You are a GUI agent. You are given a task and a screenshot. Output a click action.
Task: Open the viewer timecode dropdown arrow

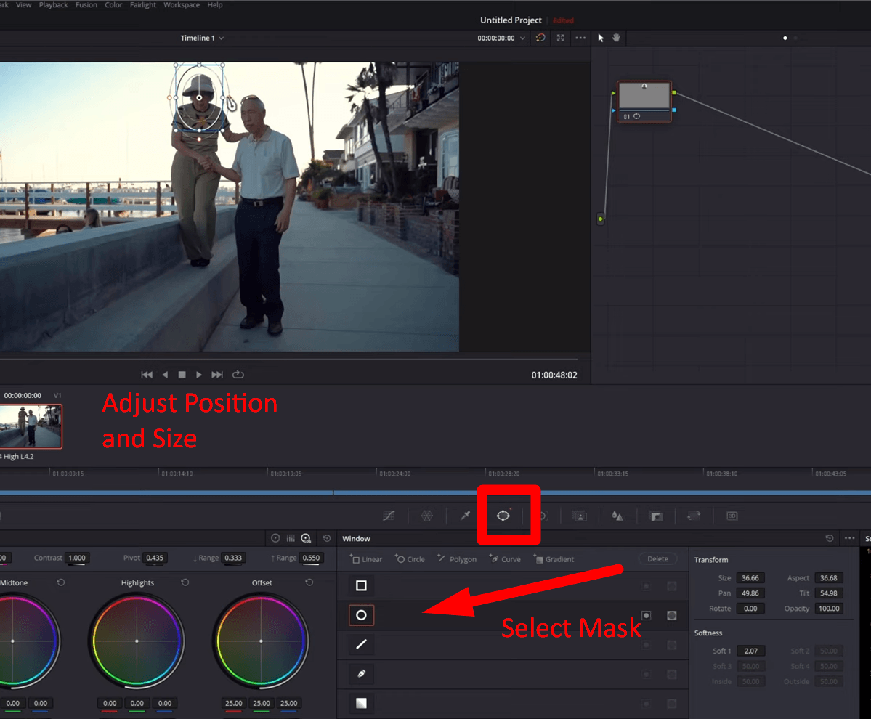(x=522, y=38)
